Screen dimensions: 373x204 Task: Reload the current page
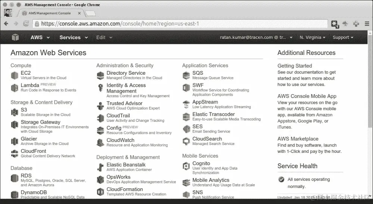[x=26, y=24]
